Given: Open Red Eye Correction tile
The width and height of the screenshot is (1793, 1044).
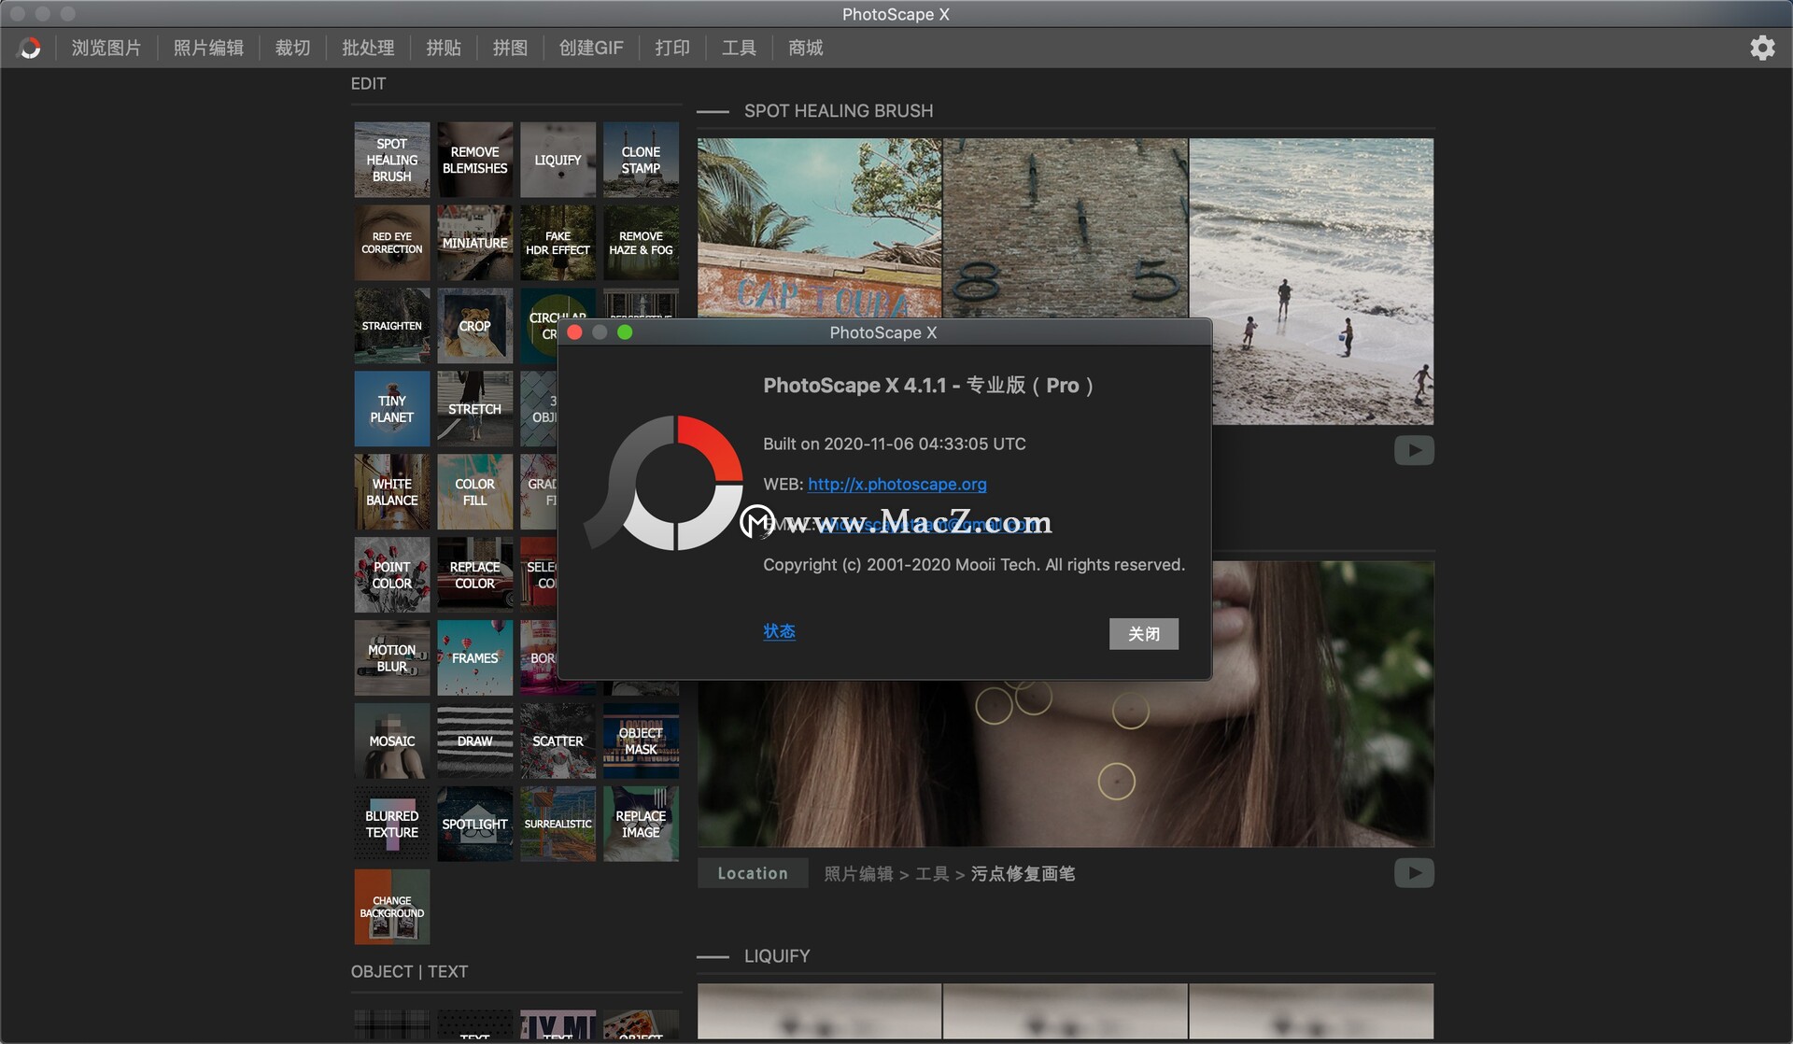Looking at the screenshot, I should [x=391, y=243].
